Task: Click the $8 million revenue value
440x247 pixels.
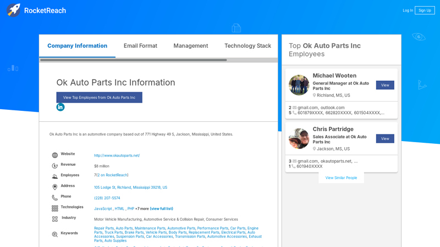Action: point(102,166)
